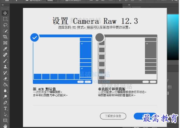Click text 水平和以图像为中心的胶片

point(50,95)
